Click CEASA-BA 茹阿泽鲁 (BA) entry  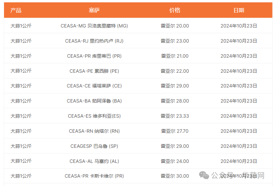point(94,101)
